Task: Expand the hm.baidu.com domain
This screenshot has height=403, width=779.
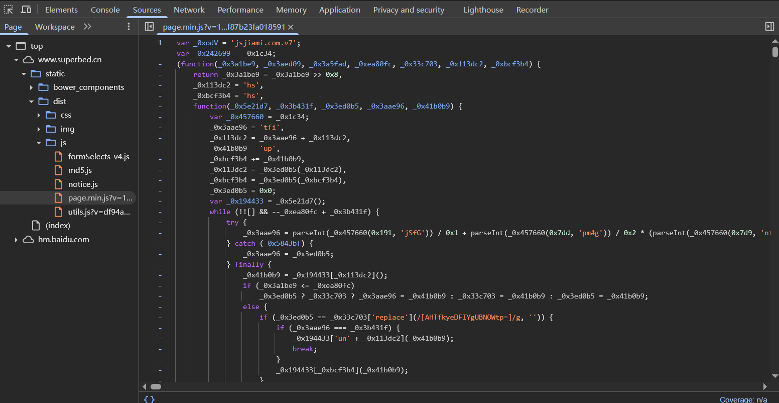Action: [x=16, y=240]
